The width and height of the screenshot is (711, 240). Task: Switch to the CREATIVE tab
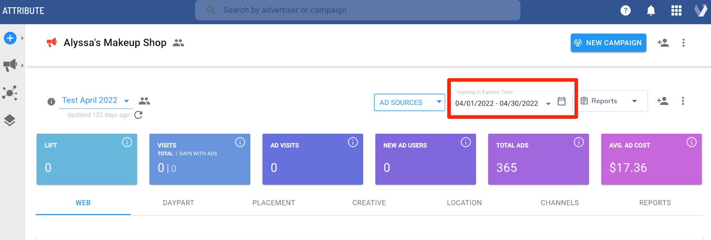click(x=369, y=203)
